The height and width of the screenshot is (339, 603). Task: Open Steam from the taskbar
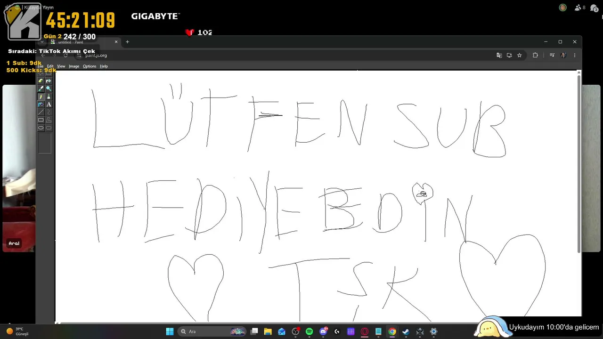406,331
